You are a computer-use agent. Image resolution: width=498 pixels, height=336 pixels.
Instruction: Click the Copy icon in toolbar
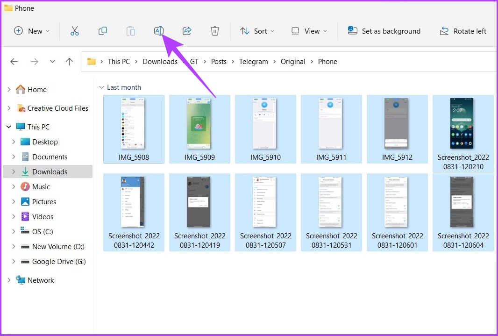click(103, 31)
